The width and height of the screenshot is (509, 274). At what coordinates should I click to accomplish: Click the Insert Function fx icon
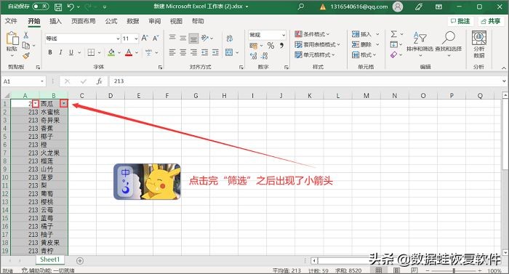point(100,81)
